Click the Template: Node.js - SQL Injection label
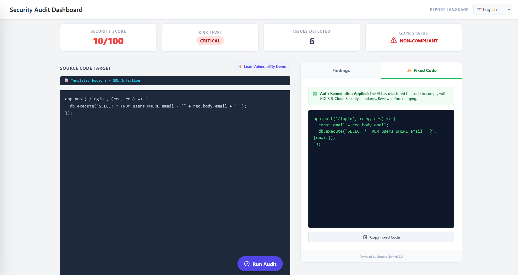Image resolution: width=518 pixels, height=275 pixels. (106, 80)
